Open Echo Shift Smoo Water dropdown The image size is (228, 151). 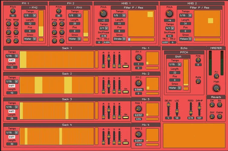click(175, 88)
